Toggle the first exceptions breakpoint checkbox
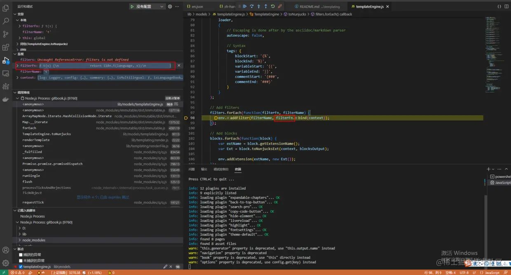Image resolution: width=511 pixels, height=275 pixels. pyautogui.click(x=21, y=255)
